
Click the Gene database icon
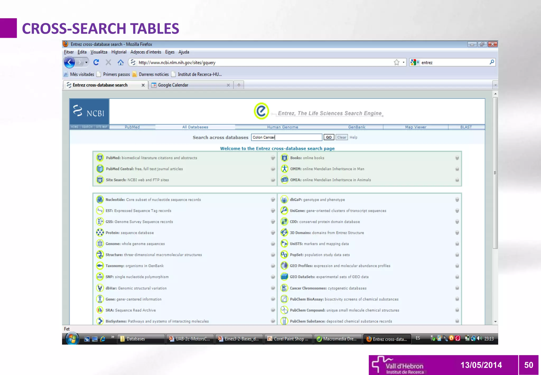click(x=100, y=299)
